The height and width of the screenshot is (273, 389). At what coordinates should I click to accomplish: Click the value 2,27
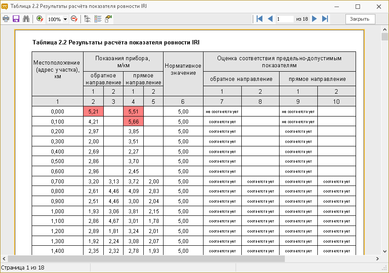point(133,151)
